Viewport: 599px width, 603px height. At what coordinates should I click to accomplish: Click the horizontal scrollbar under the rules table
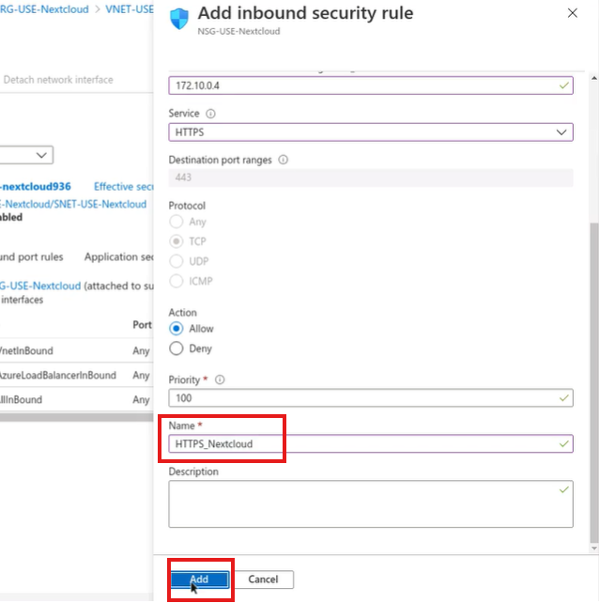coord(76,418)
